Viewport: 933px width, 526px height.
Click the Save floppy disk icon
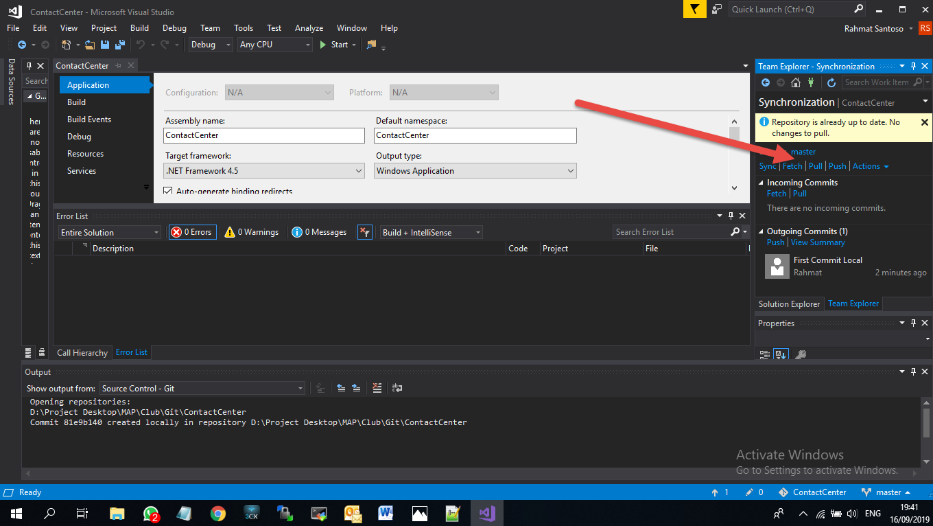(x=105, y=45)
